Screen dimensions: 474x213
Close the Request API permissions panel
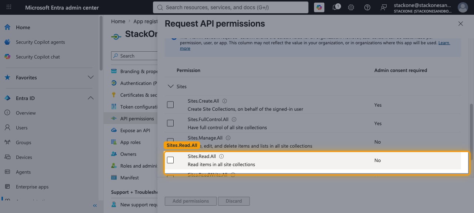(461, 24)
